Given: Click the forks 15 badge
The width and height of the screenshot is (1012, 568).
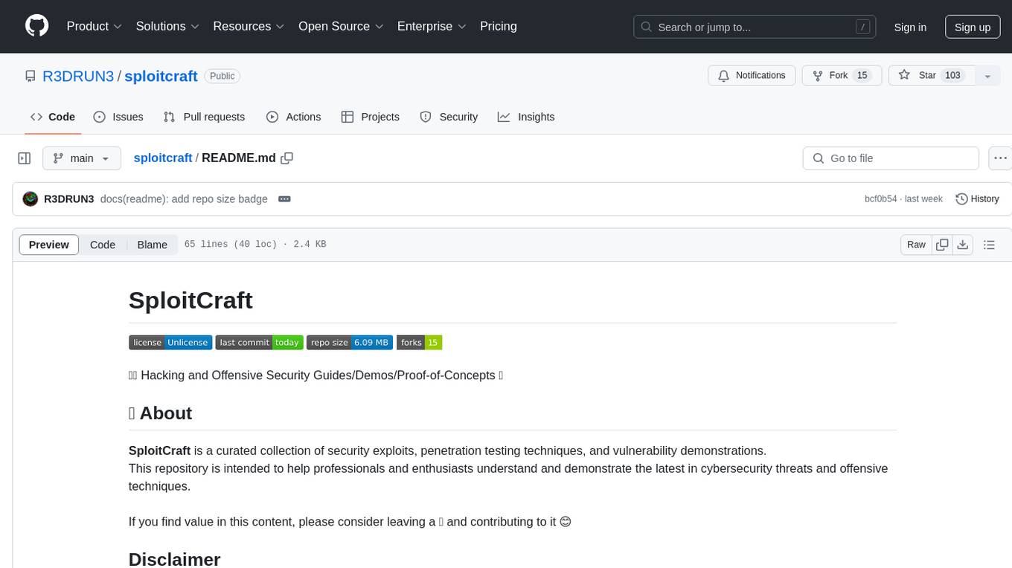Looking at the screenshot, I should [x=420, y=342].
